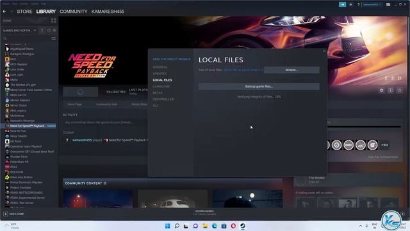
Task: Click the game info icon
Action: [390, 90]
